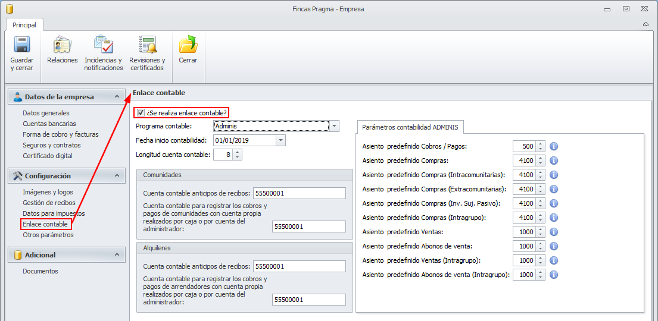The width and height of the screenshot is (658, 321).
Task: Collapse the Adicional sidebar section
Action: [117, 255]
